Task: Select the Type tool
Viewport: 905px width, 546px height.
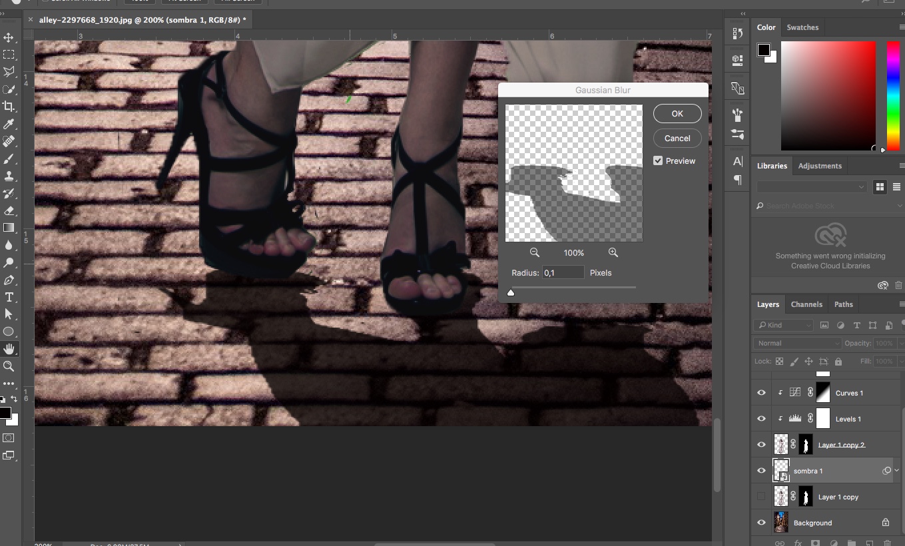Action: point(9,297)
